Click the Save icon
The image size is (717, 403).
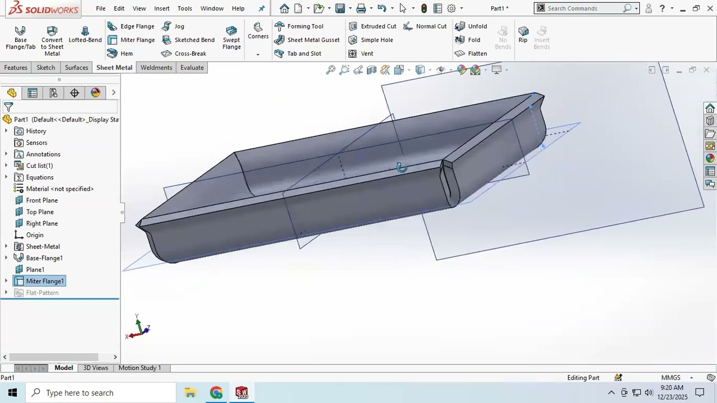click(340, 8)
